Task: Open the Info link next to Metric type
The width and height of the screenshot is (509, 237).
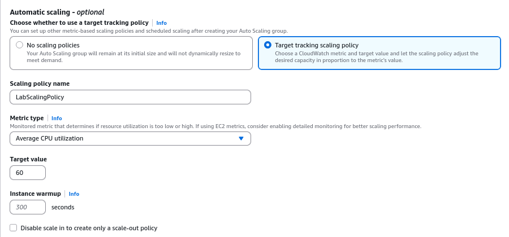Action: click(57, 118)
